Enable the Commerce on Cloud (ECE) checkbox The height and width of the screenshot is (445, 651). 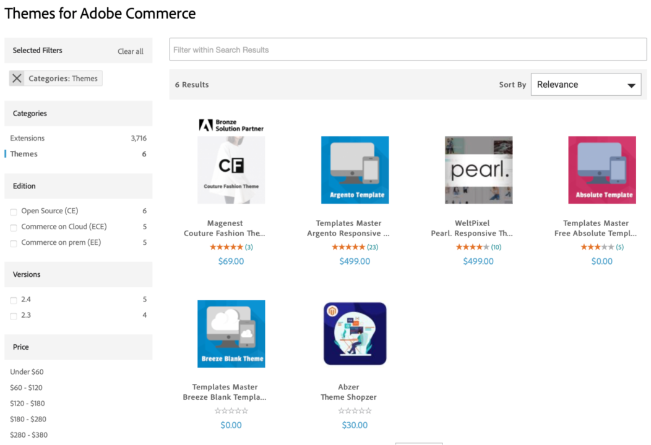13,227
